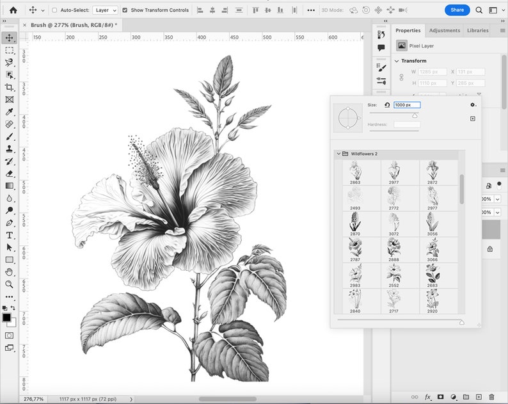
Task: Select the Blur tool
Action: pos(9,198)
